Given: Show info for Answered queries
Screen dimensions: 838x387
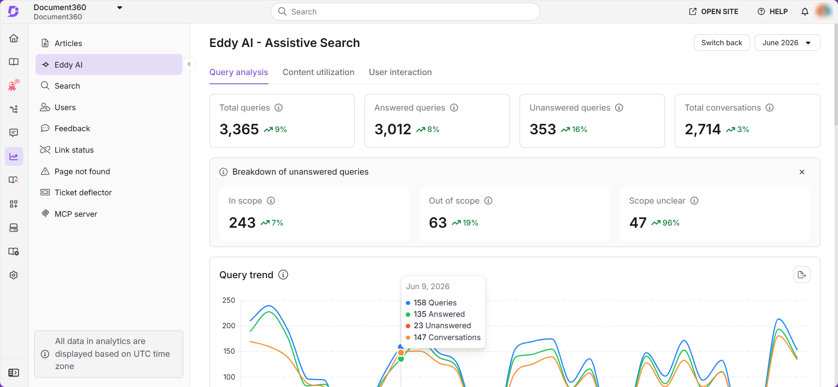Looking at the screenshot, I should pos(454,107).
